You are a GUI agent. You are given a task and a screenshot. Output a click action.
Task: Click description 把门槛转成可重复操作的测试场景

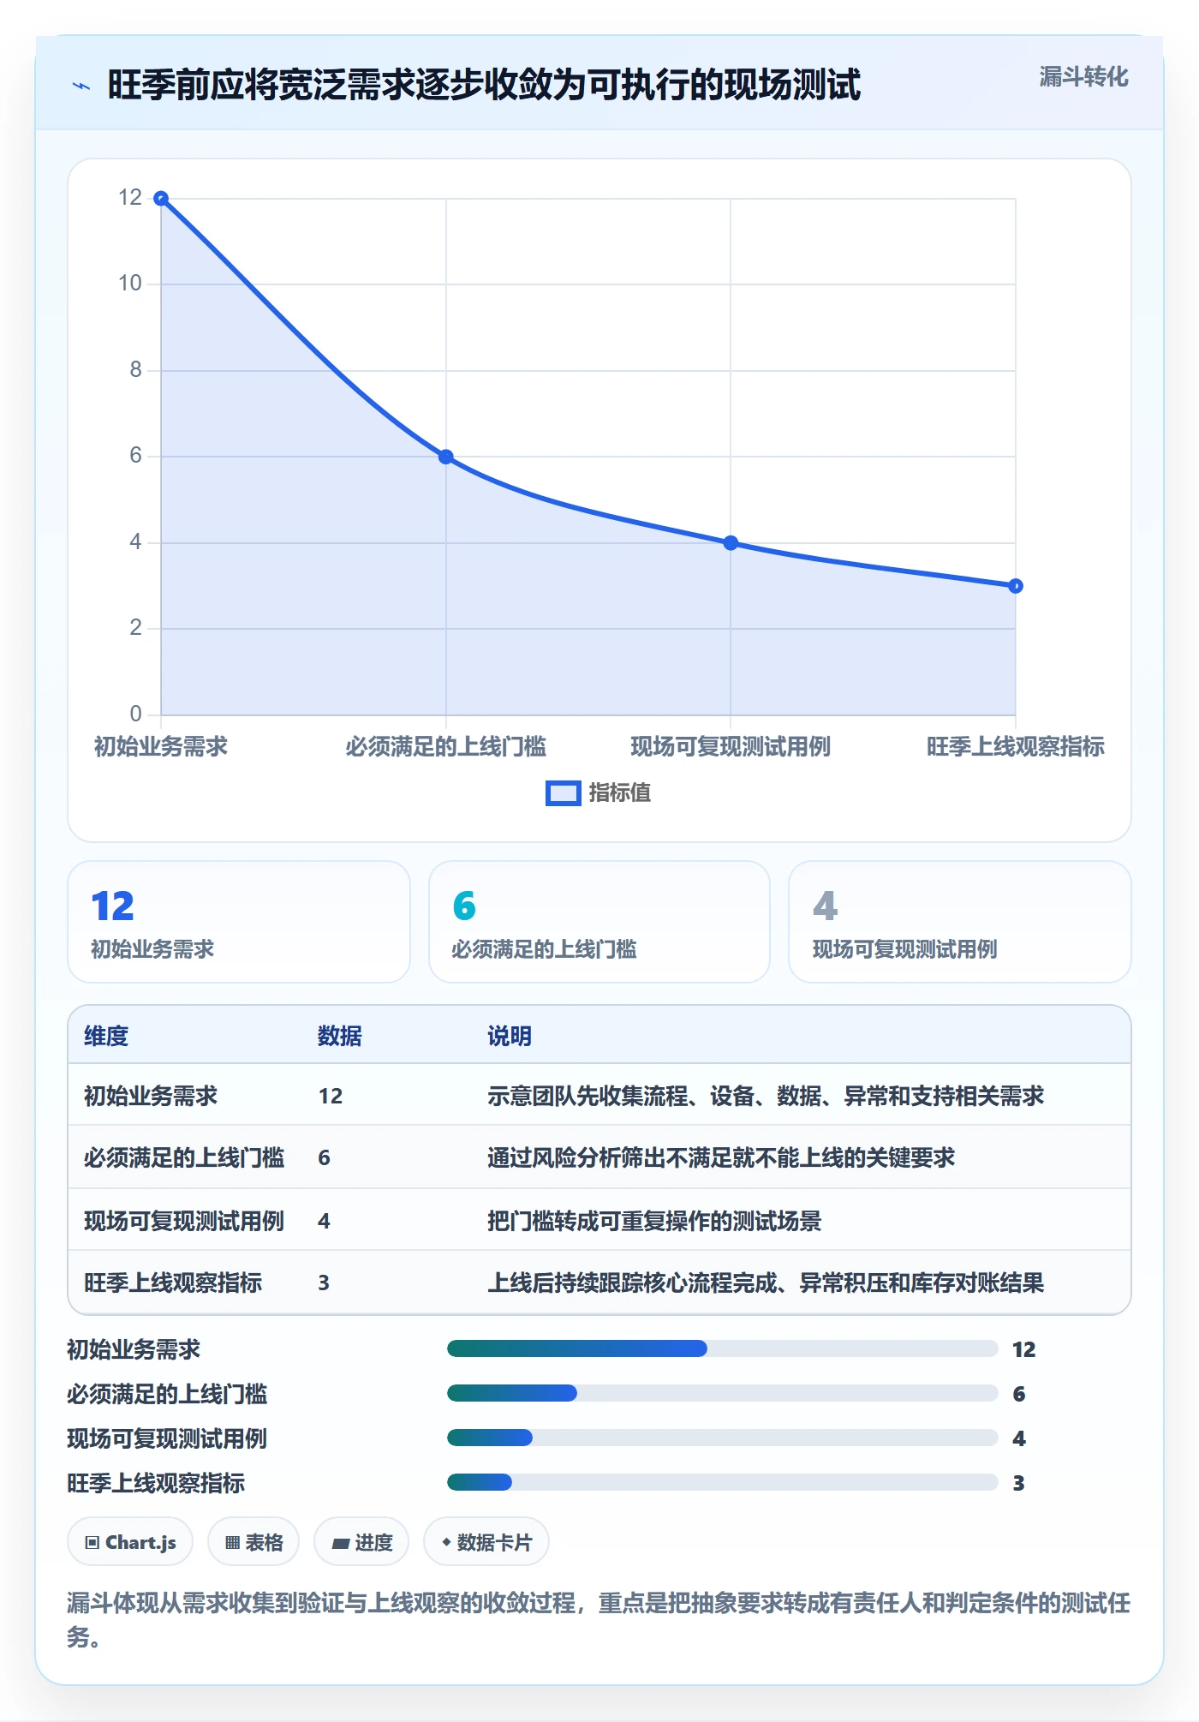click(654, 1221)
